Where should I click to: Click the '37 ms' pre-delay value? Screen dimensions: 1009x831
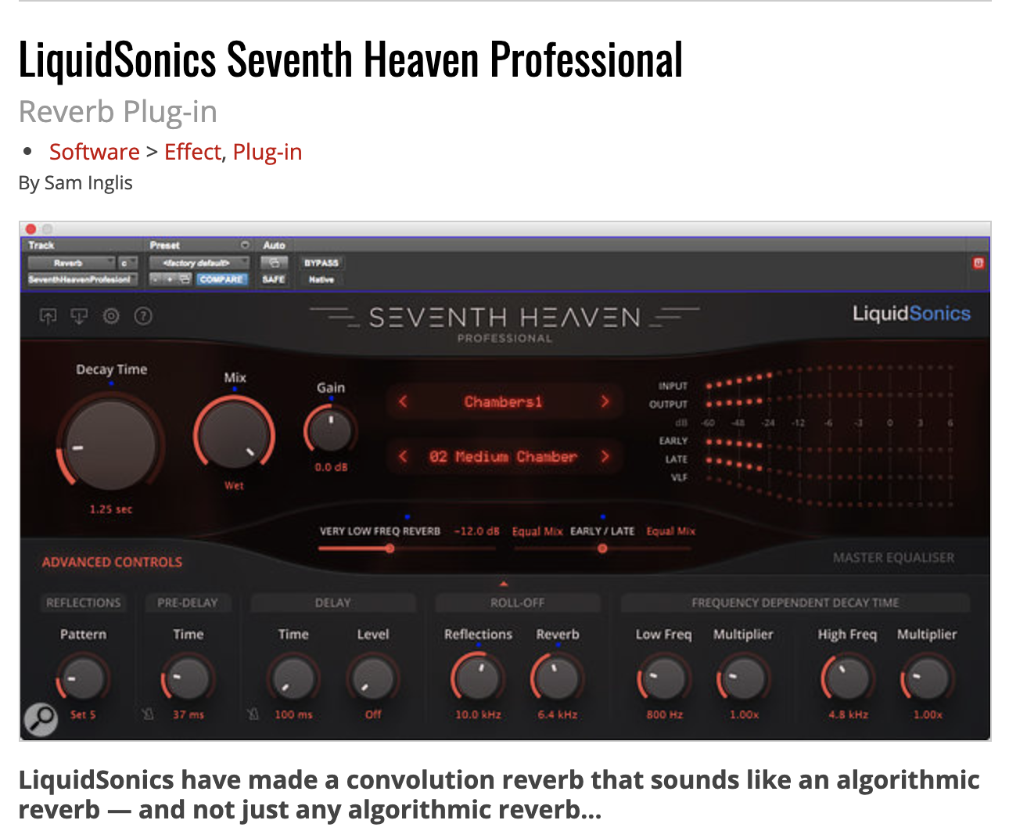[x=189, y=714]
